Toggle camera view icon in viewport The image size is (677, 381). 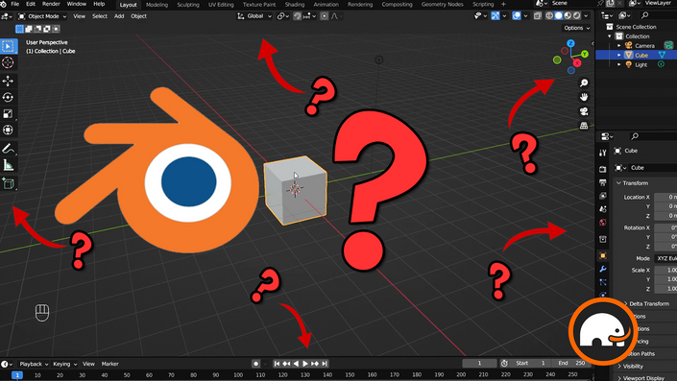pyautogui.click(x=584, y=111)
